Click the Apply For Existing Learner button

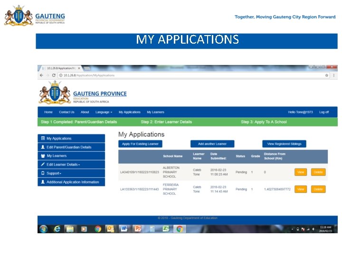click(x=140, y=144)
